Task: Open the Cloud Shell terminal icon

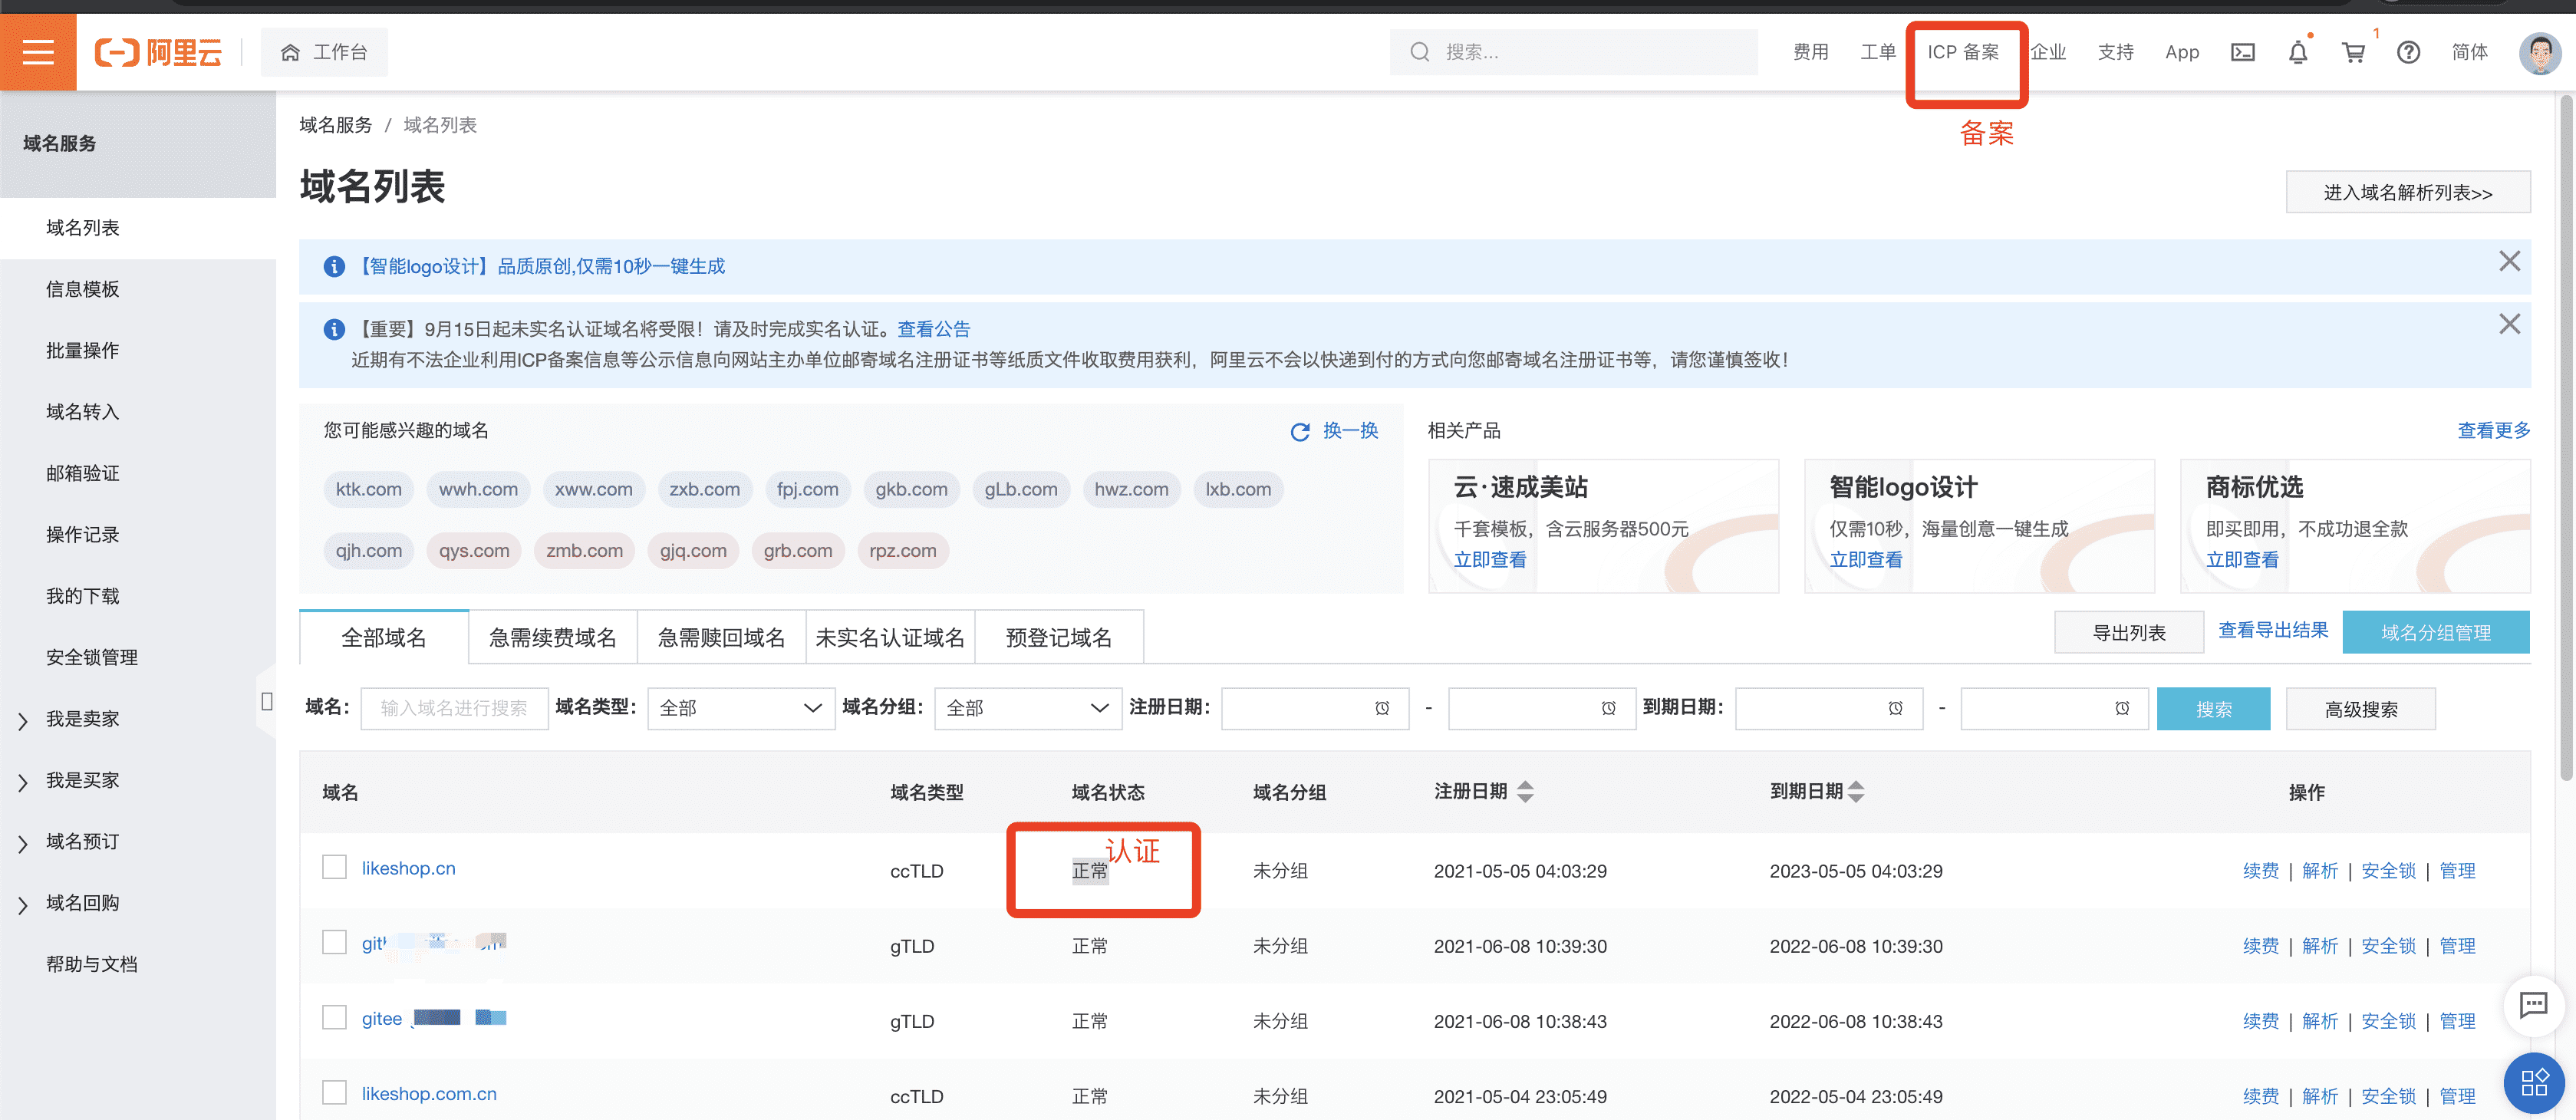Action: click(x=2242, y=52)
